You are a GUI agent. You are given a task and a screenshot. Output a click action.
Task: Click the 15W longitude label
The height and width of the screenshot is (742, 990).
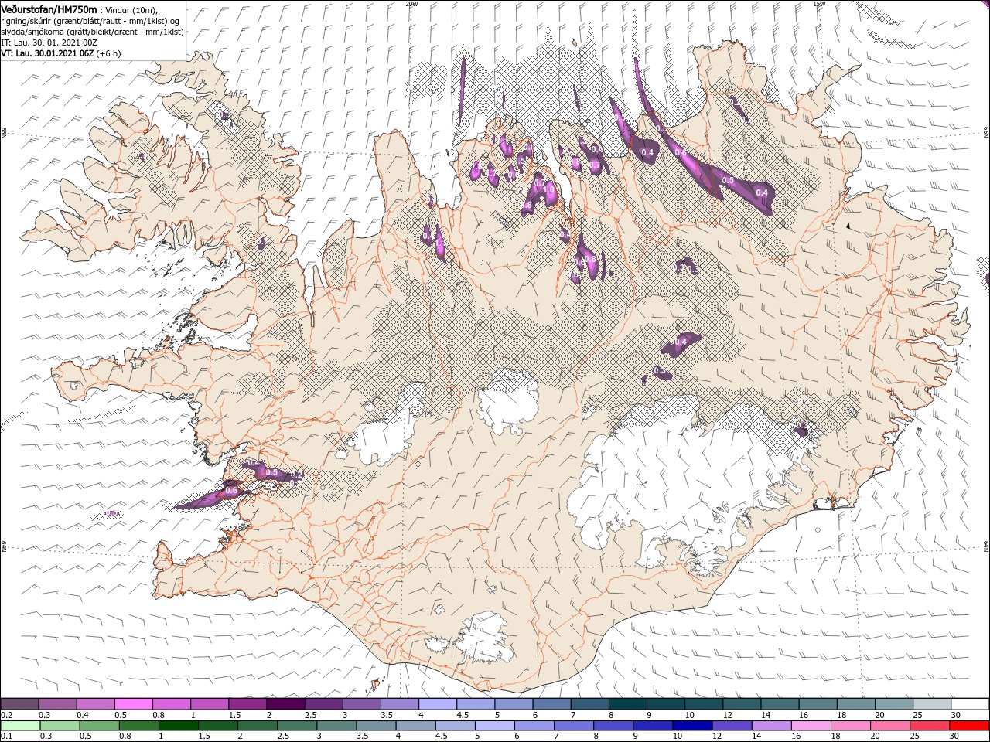tap(818, 4)
